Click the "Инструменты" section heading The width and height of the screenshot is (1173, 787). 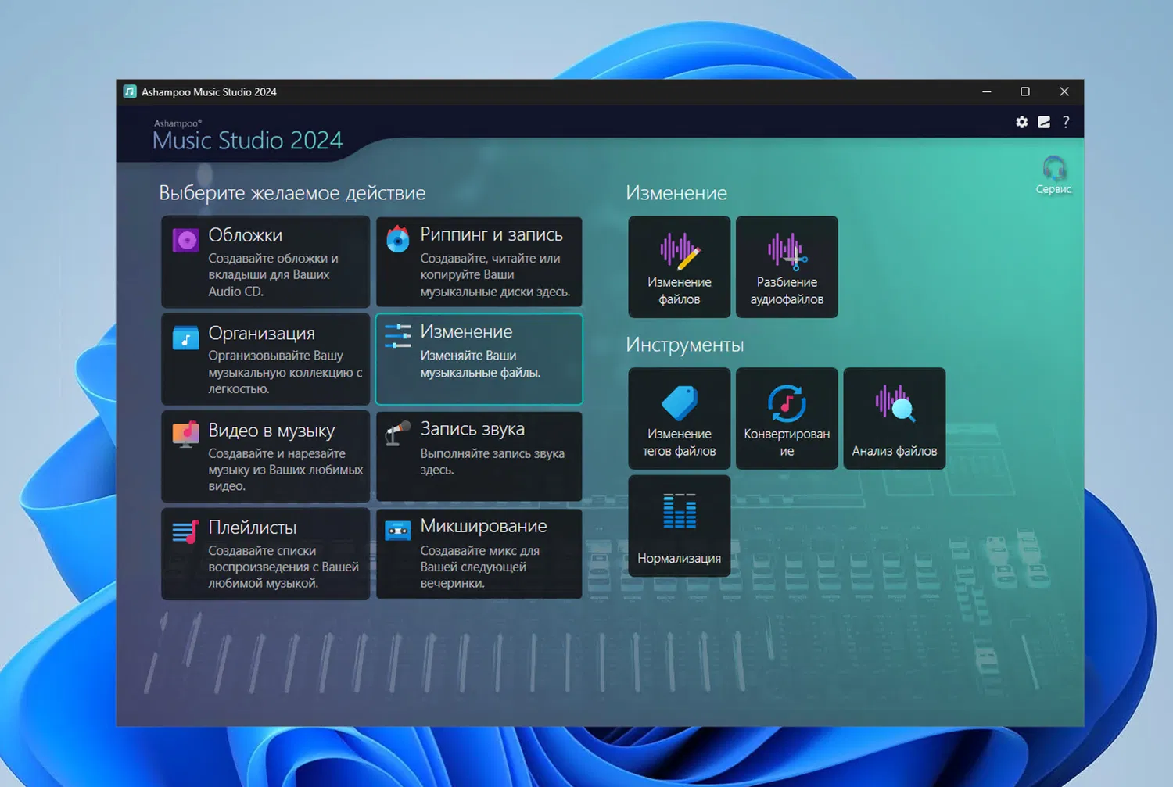coord(685,345)
